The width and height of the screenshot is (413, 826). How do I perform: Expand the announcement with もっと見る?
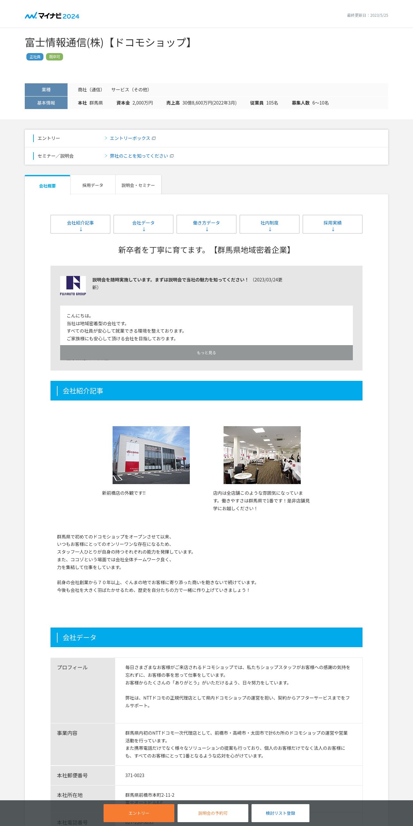[x=206, y=353]
